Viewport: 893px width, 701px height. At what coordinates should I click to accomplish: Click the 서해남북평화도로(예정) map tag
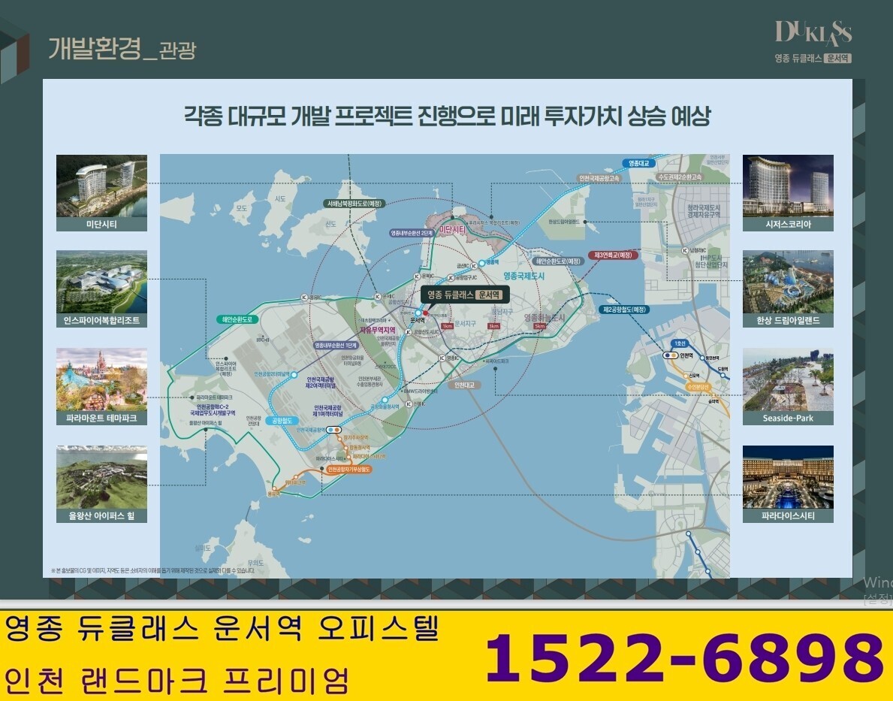[354, 204]
